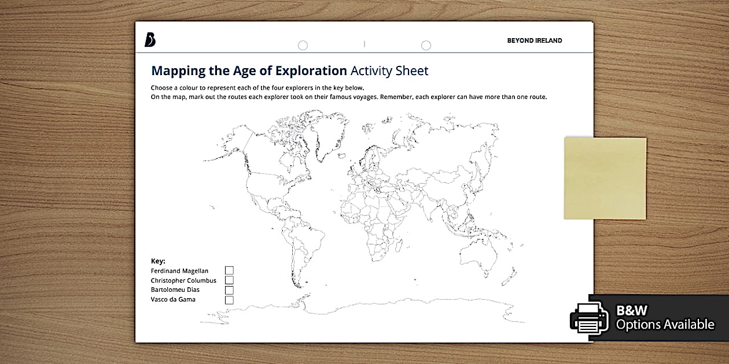Image resolution: width=729 pixels, height=364 pixels.
Task: Select the left circle in the page header
Action: [x=303, y=44]
